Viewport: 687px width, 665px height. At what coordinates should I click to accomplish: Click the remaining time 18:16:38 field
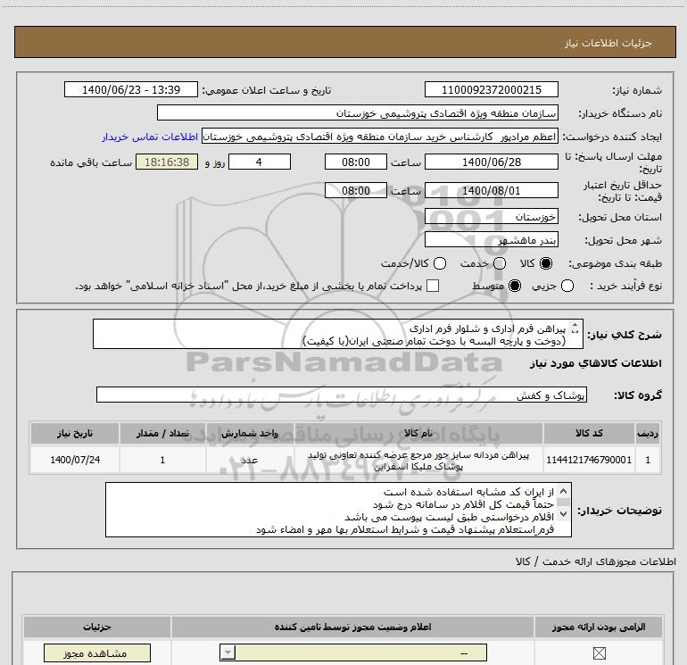coord(167,162)
